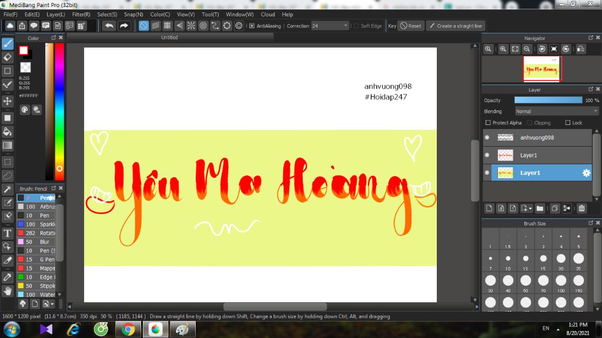Open snap settings gear in toolbar

click(239, 26)
